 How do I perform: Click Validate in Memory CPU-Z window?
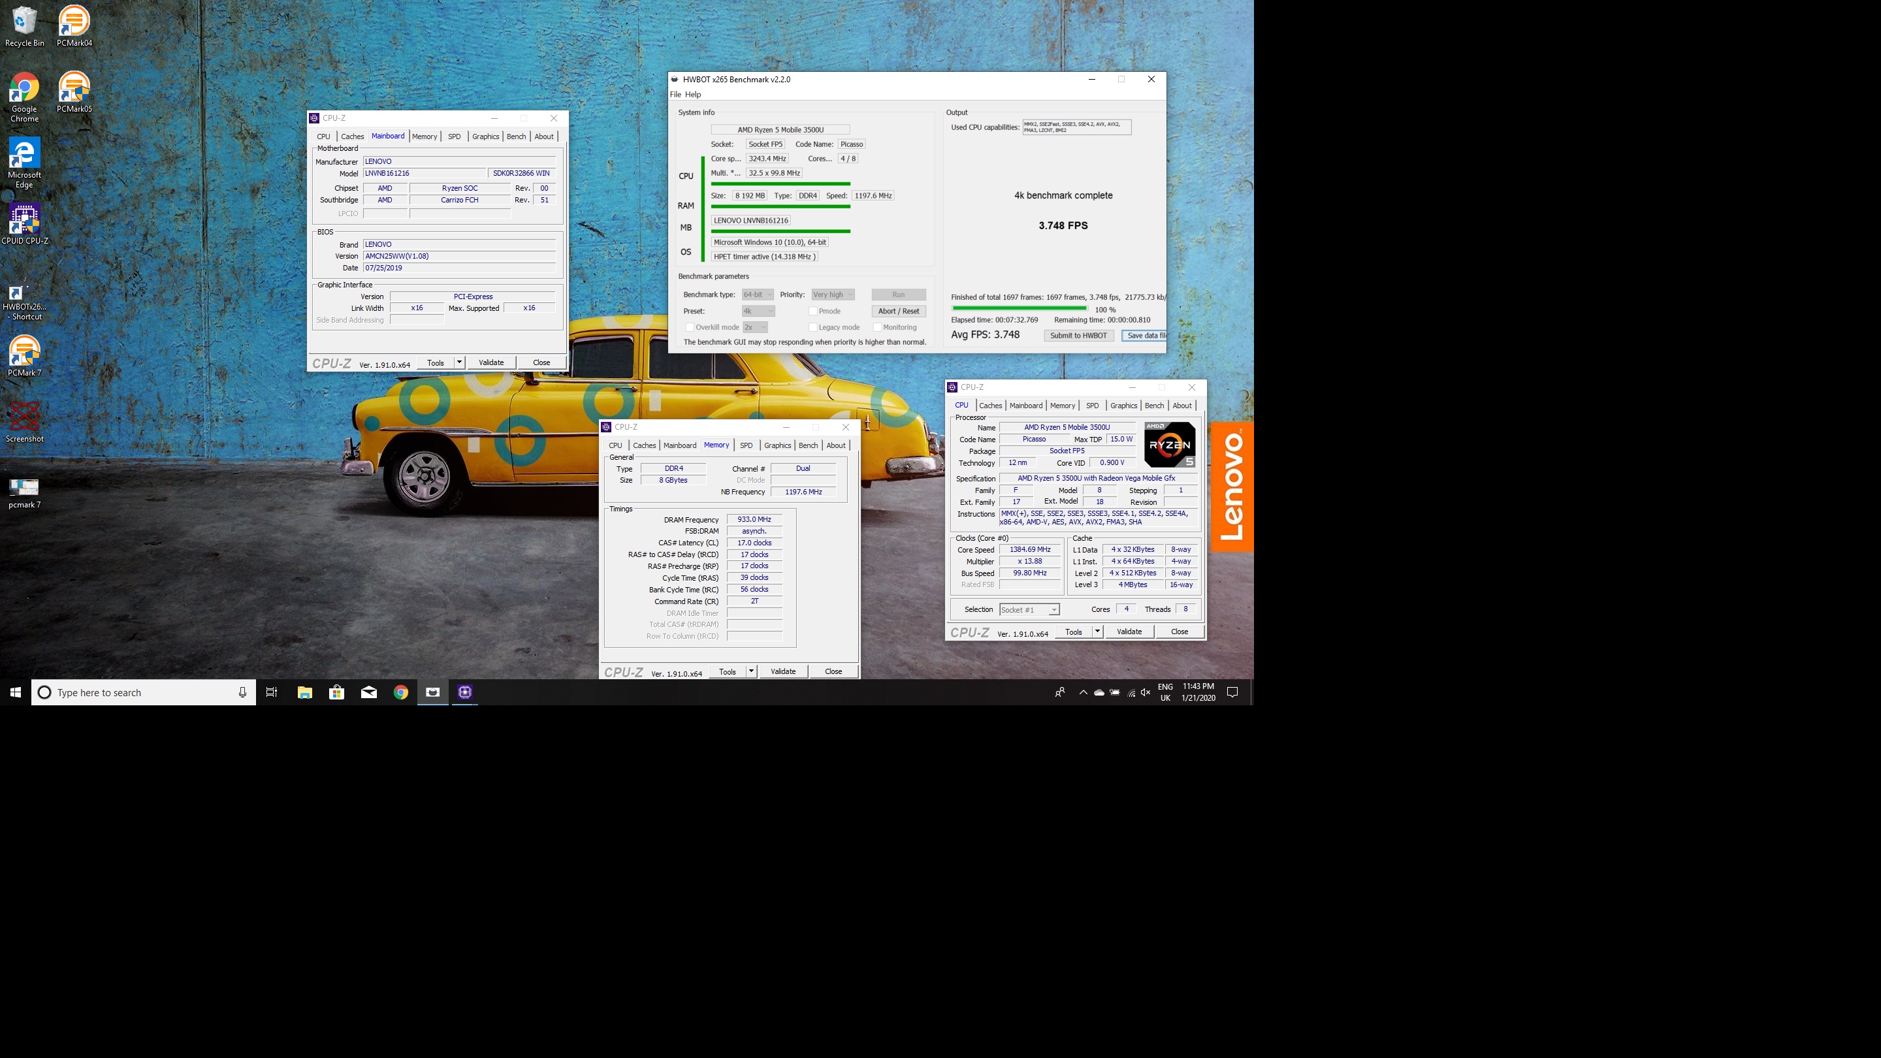click(x=783, y=671)
